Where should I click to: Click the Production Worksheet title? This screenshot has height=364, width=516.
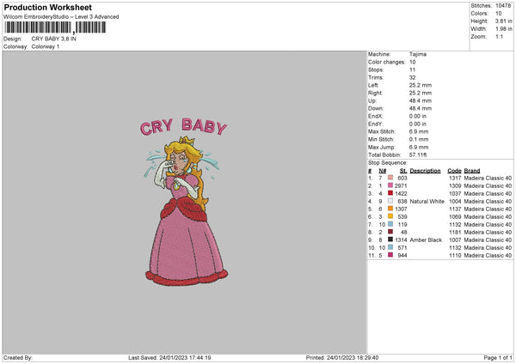(x=47, y=7)
